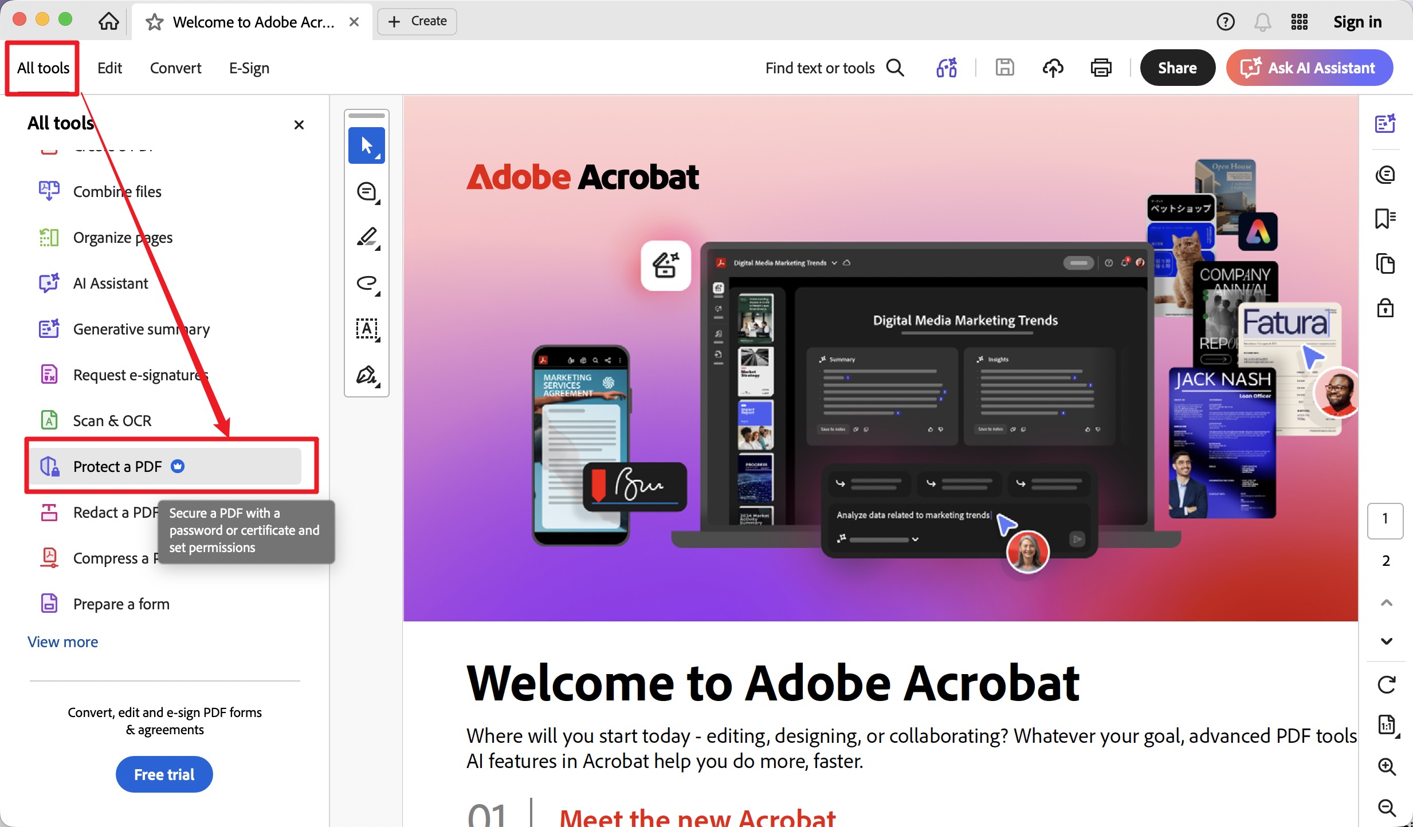Open the Page thumbnails panel icon
Image resolution: width=1413 pixels, height=827 pixels.
click(1385, 263)
